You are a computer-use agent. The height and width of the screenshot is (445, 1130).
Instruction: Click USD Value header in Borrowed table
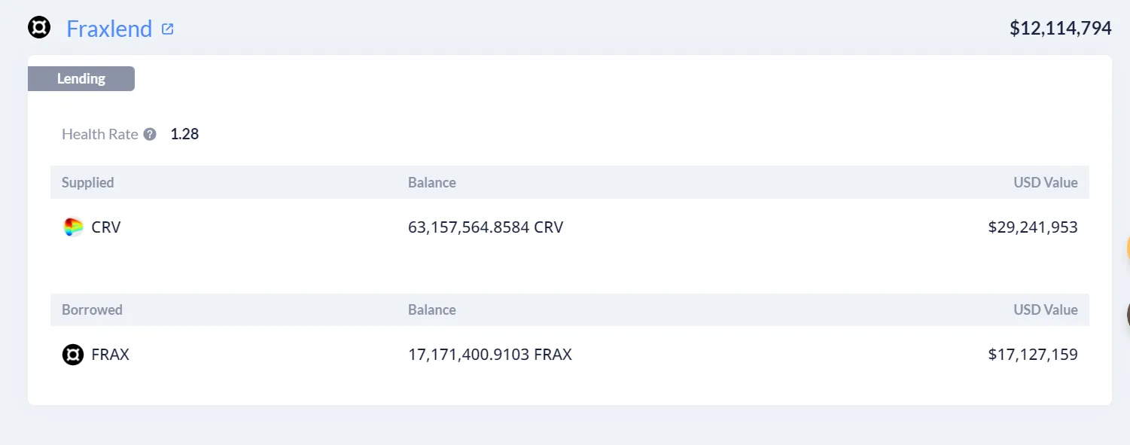pyautogui.click(x=1046, y=309)
